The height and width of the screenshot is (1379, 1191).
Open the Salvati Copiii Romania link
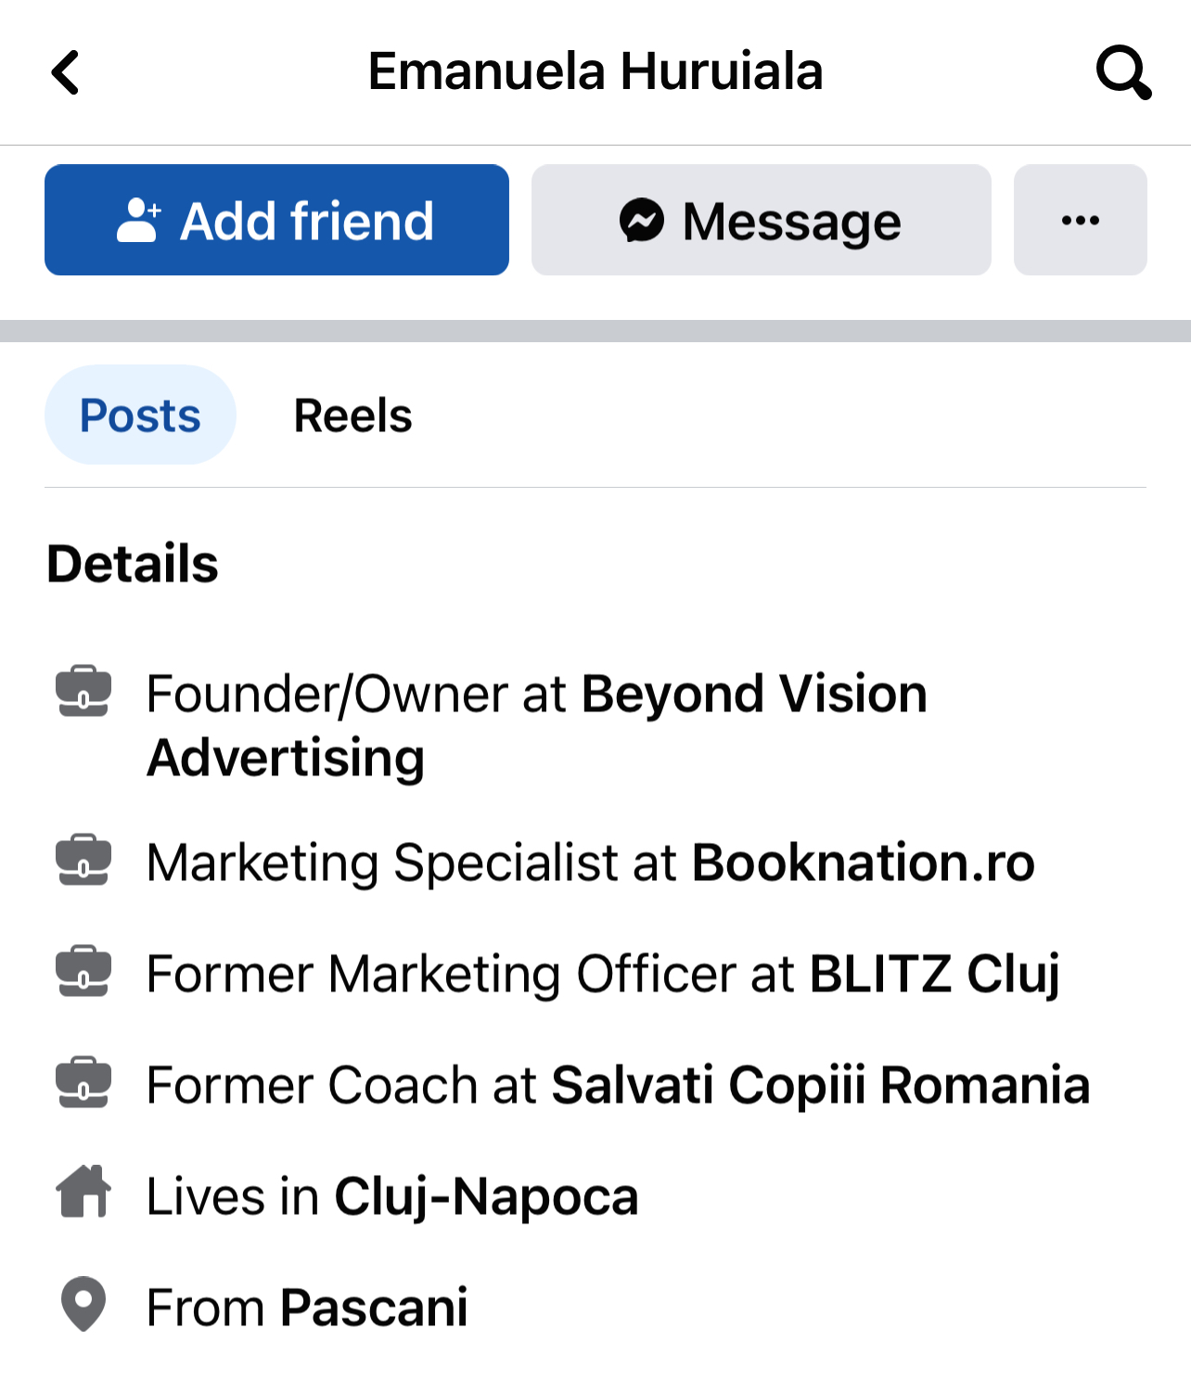821,1085
